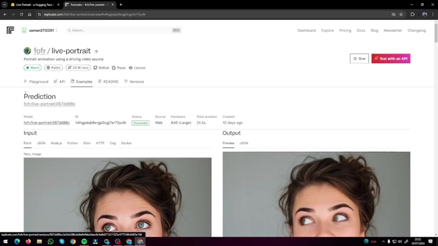Select the Docker input tab
Image resolution: width=438 pixels, height=246 pixels.
coord(126,143)
